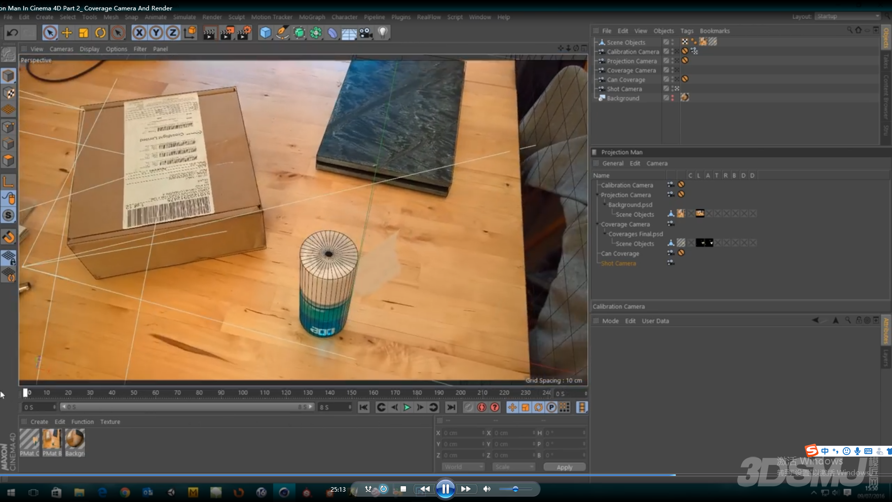Open Projection Man Camera menu
This screenshot has width=892, height=502.
point(657,163)
